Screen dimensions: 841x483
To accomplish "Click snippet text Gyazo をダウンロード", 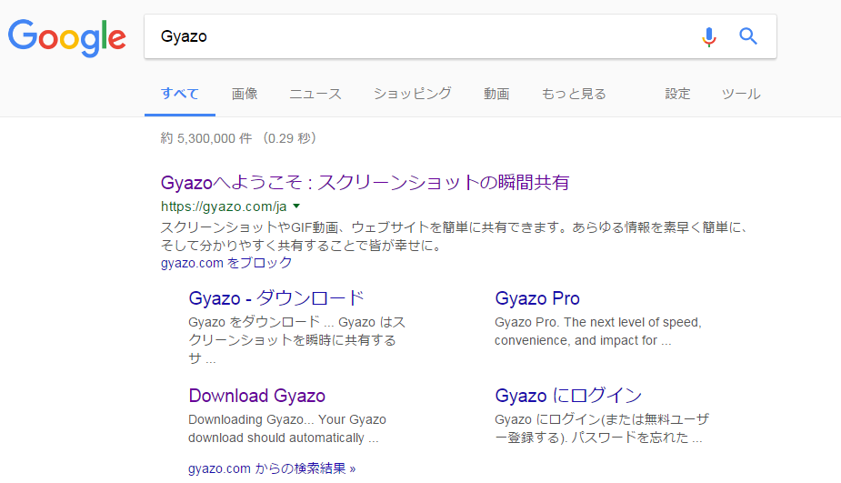I will pyautogui.click(x=296, y=339).
